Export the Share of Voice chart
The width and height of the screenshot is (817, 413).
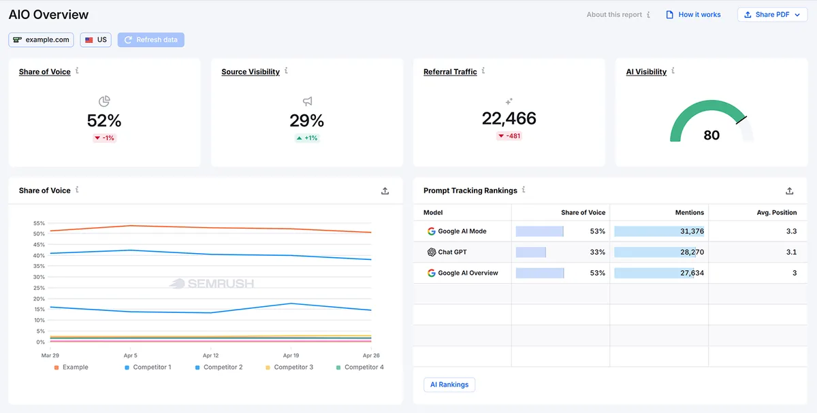pyautogui.click(x=385, y=191)
